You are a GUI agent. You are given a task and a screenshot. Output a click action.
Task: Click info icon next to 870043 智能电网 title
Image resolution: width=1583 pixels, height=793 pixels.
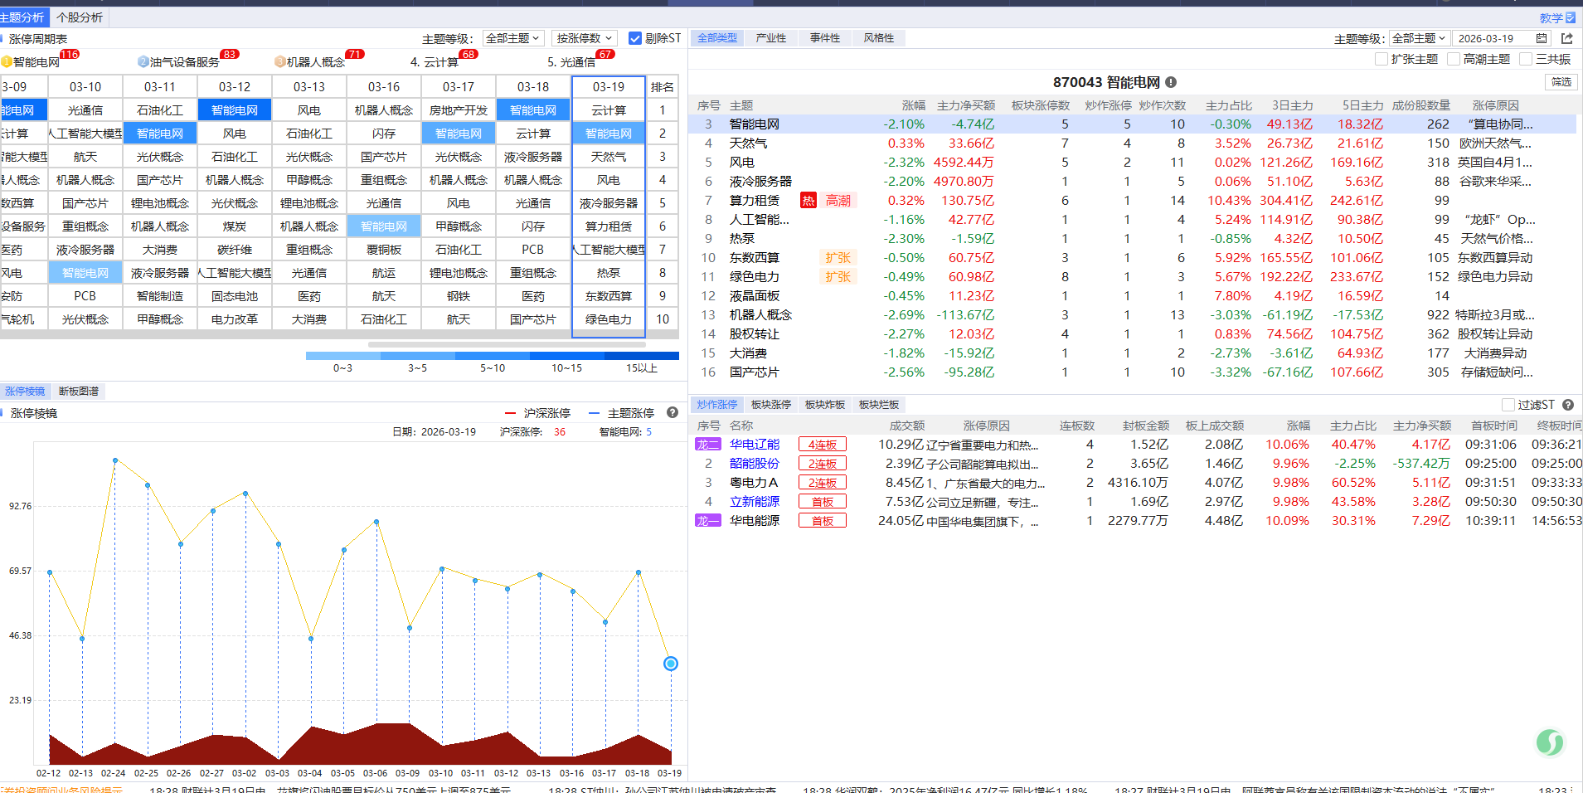point(1171,82)
